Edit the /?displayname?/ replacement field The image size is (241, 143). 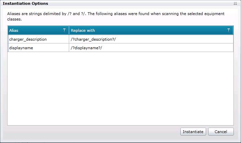coord(151,48)
